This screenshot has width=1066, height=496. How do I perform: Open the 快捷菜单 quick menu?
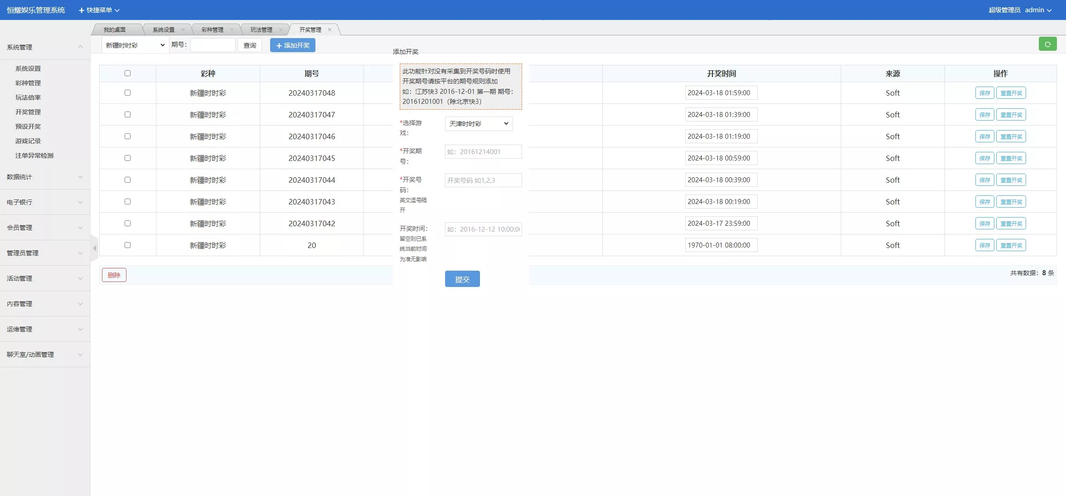point(98,10)
